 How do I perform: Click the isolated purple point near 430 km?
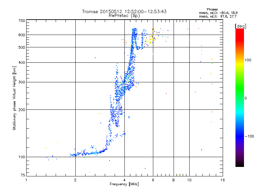(x=95, y=58)
